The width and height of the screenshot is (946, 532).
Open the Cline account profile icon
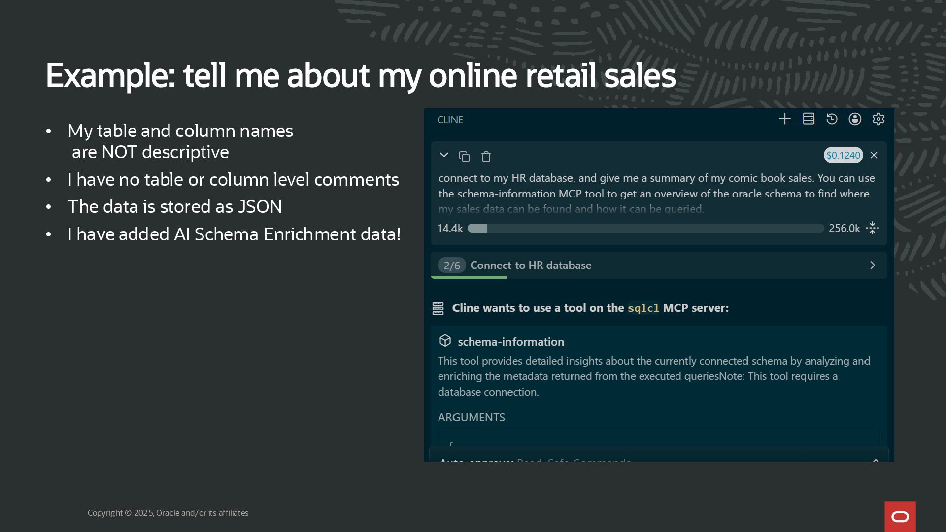(x=855, y=119)
